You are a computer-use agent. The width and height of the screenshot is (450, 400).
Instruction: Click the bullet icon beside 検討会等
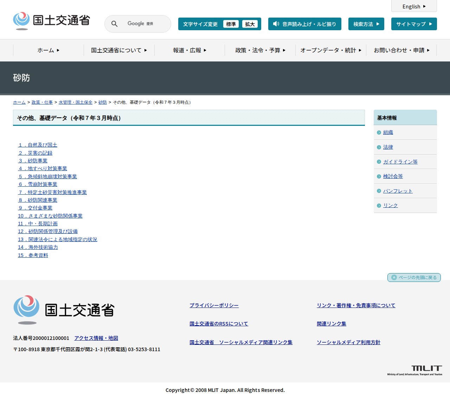click(x=379, y=176)
